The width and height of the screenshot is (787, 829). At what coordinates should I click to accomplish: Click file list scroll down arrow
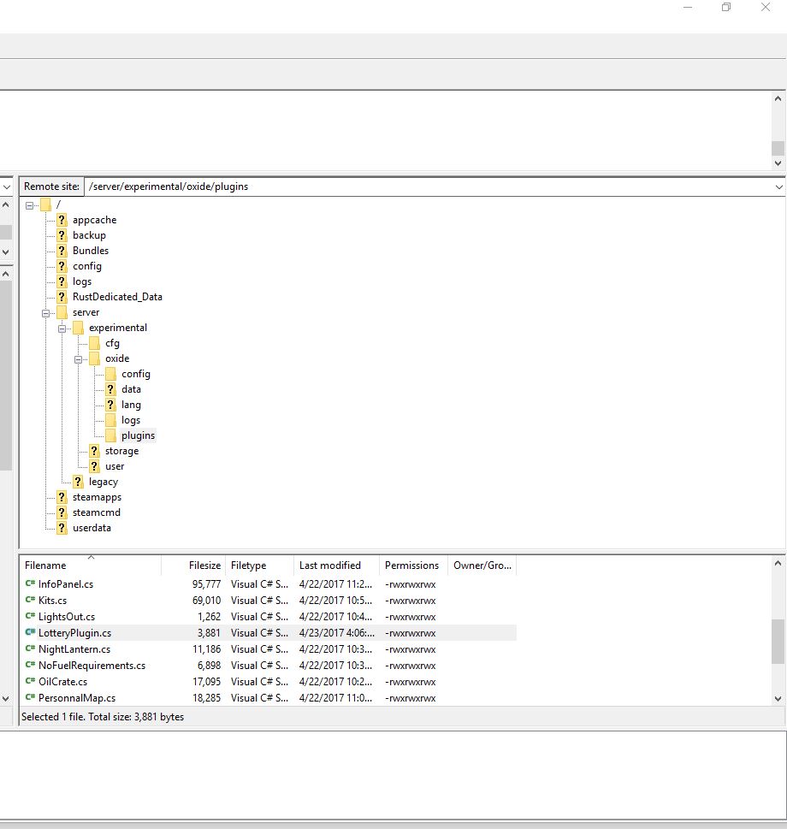pos(778,698)
